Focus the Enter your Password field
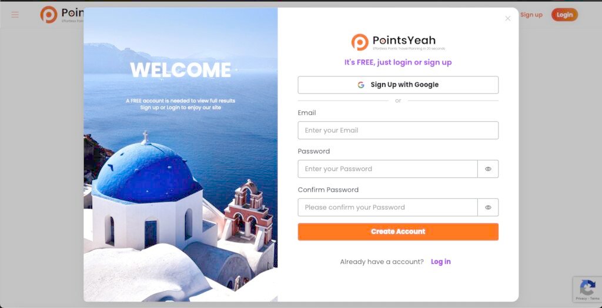The height and width of the screenshot is (308, 602). tap(388, 169)
